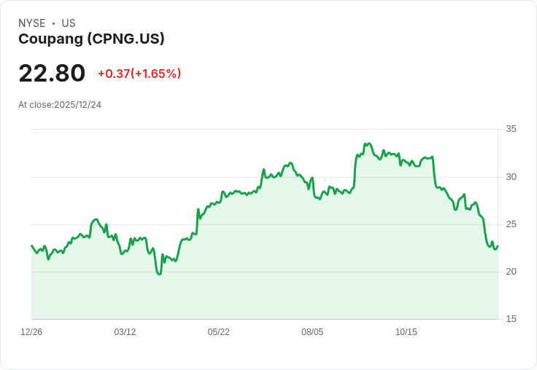Click the 25 label on the price axis
This screenshot has height=370, width=537.
511,224
